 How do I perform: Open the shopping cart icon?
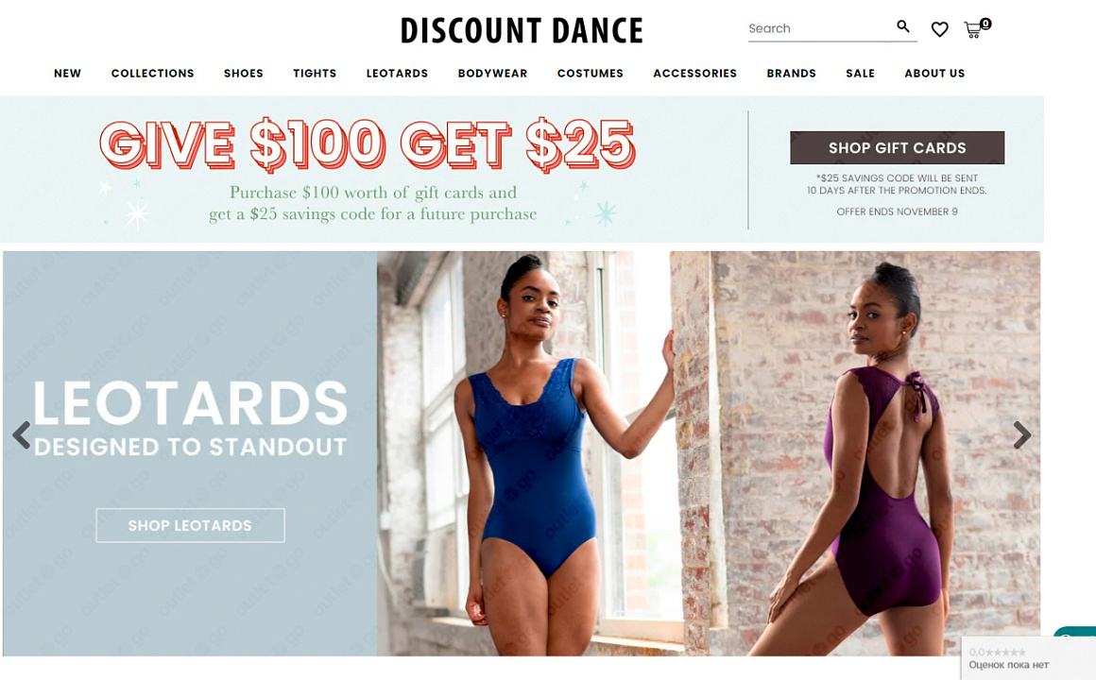click(x=976, y=28)
